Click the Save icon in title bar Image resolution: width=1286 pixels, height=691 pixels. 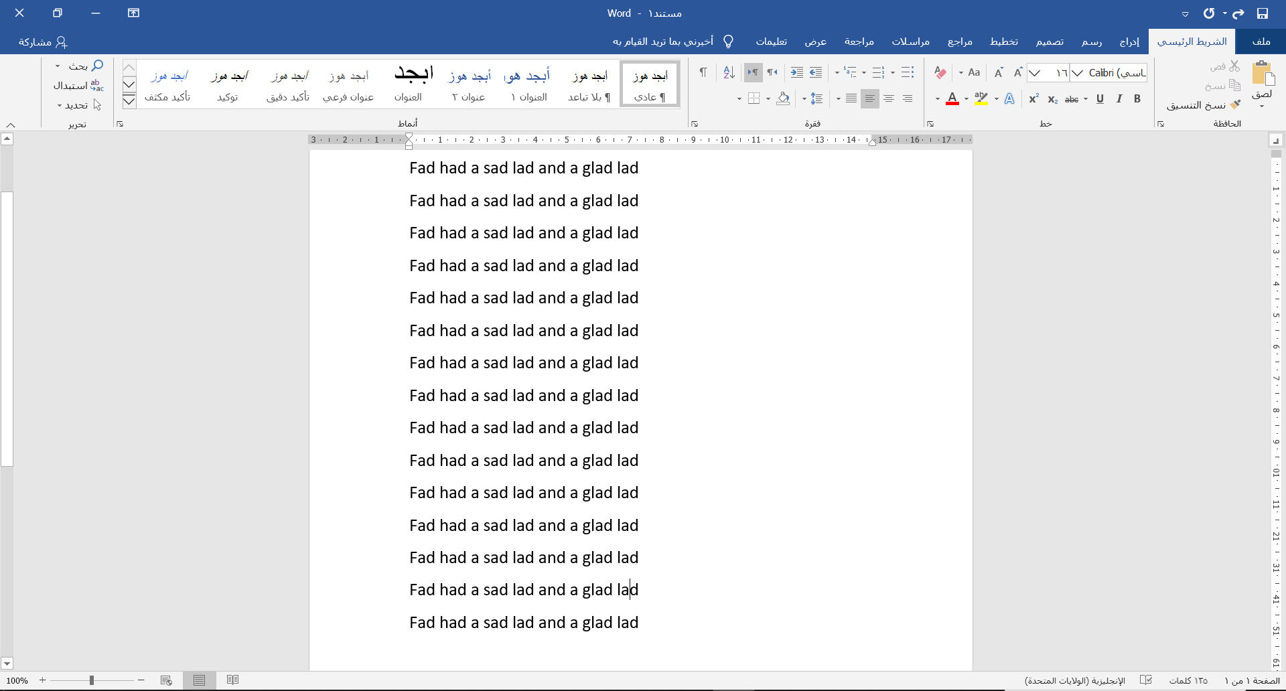1263,13
